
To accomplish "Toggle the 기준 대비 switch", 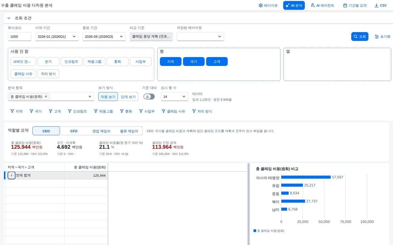I will pyautogui.click(x=149, y=97).
